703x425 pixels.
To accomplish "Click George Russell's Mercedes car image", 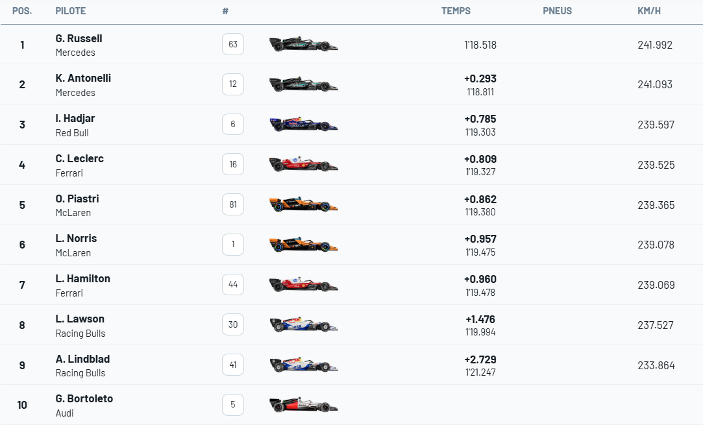I will point(303,44).
